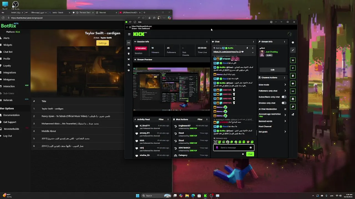The height and width of the screenshot is (199, 355).
Task: Collapse the pinned message chevron
Action: tap(253, 52)
